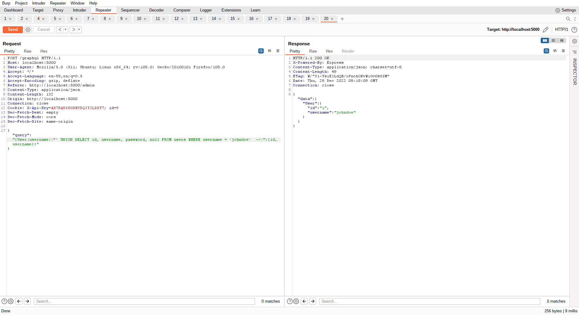The image size is (579, 315).
Task: Switch to Repeater tab 15
Action: 233,19
